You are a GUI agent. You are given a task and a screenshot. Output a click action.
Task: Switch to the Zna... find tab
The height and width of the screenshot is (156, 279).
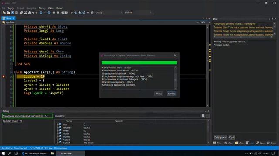coord(271,143)
